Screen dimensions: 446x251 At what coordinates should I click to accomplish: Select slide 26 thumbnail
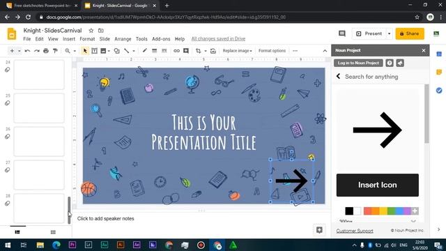[39, 142]
